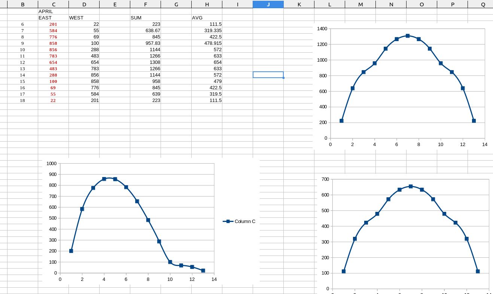Screen dimensions: 493x294
Task: Select the SUM heading cell
Action: (x=146, y=18)
